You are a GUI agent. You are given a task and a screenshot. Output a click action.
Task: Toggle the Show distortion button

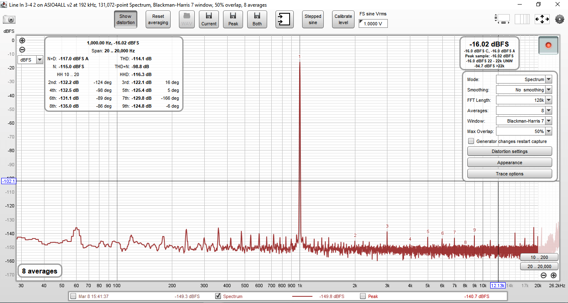126,20
